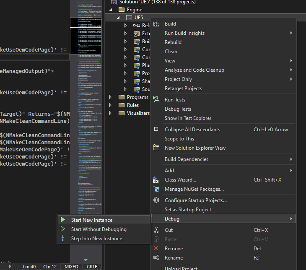Click the horizontal scrollbar right arrow in editor

click(x=10, y=267)
